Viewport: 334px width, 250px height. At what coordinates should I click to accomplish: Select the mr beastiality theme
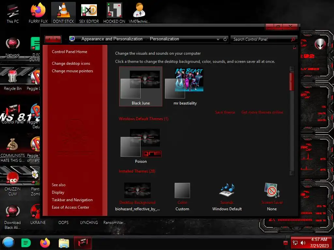pyautogui.click(x=185, y=86)
